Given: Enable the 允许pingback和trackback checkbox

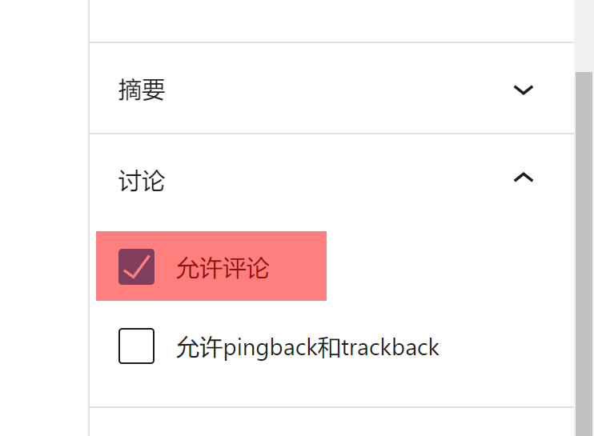Looking at the screenshot, I should pos(136,346).
